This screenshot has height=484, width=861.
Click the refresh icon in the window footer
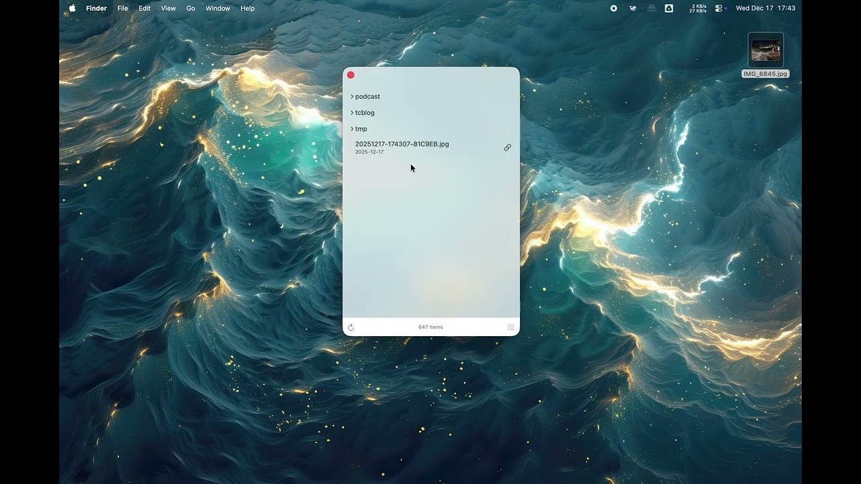point(351,327)
